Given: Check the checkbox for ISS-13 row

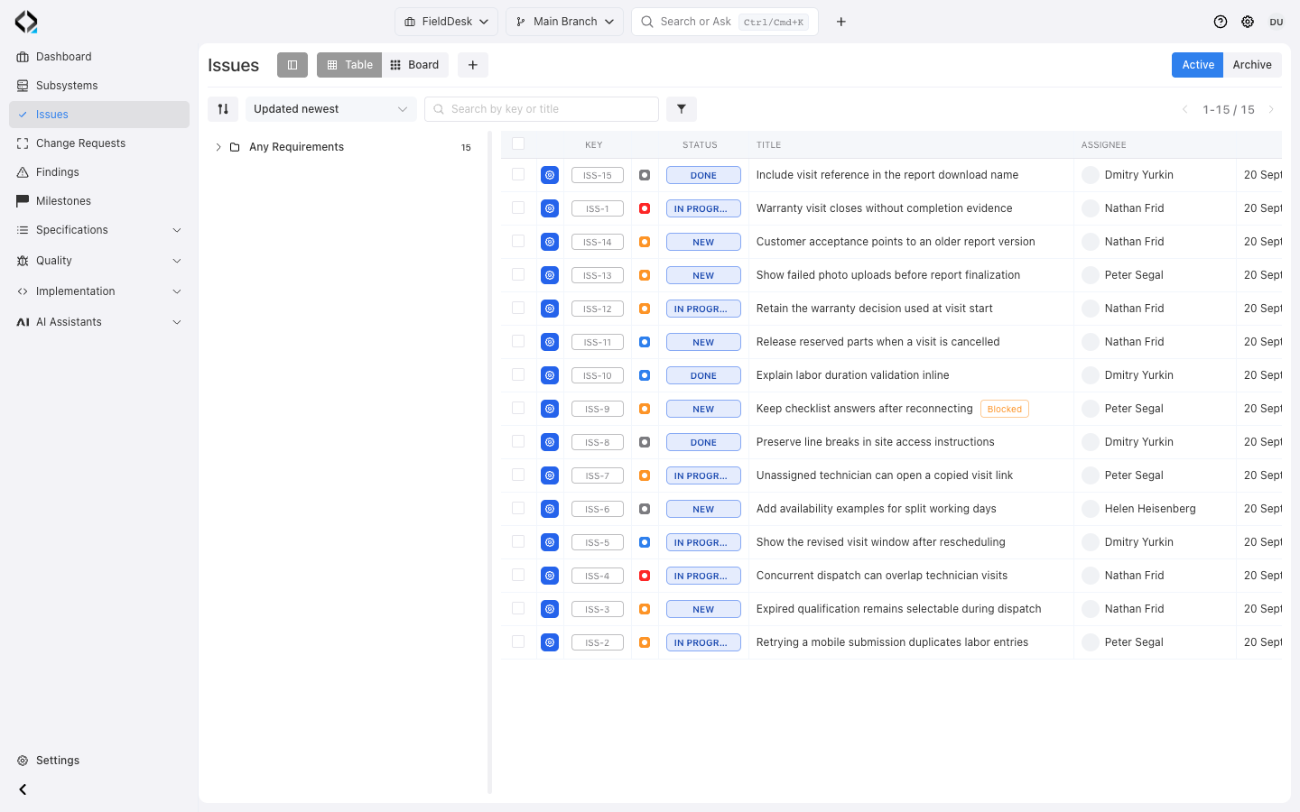Looking at the screenshot, I should tap(518, 274).
